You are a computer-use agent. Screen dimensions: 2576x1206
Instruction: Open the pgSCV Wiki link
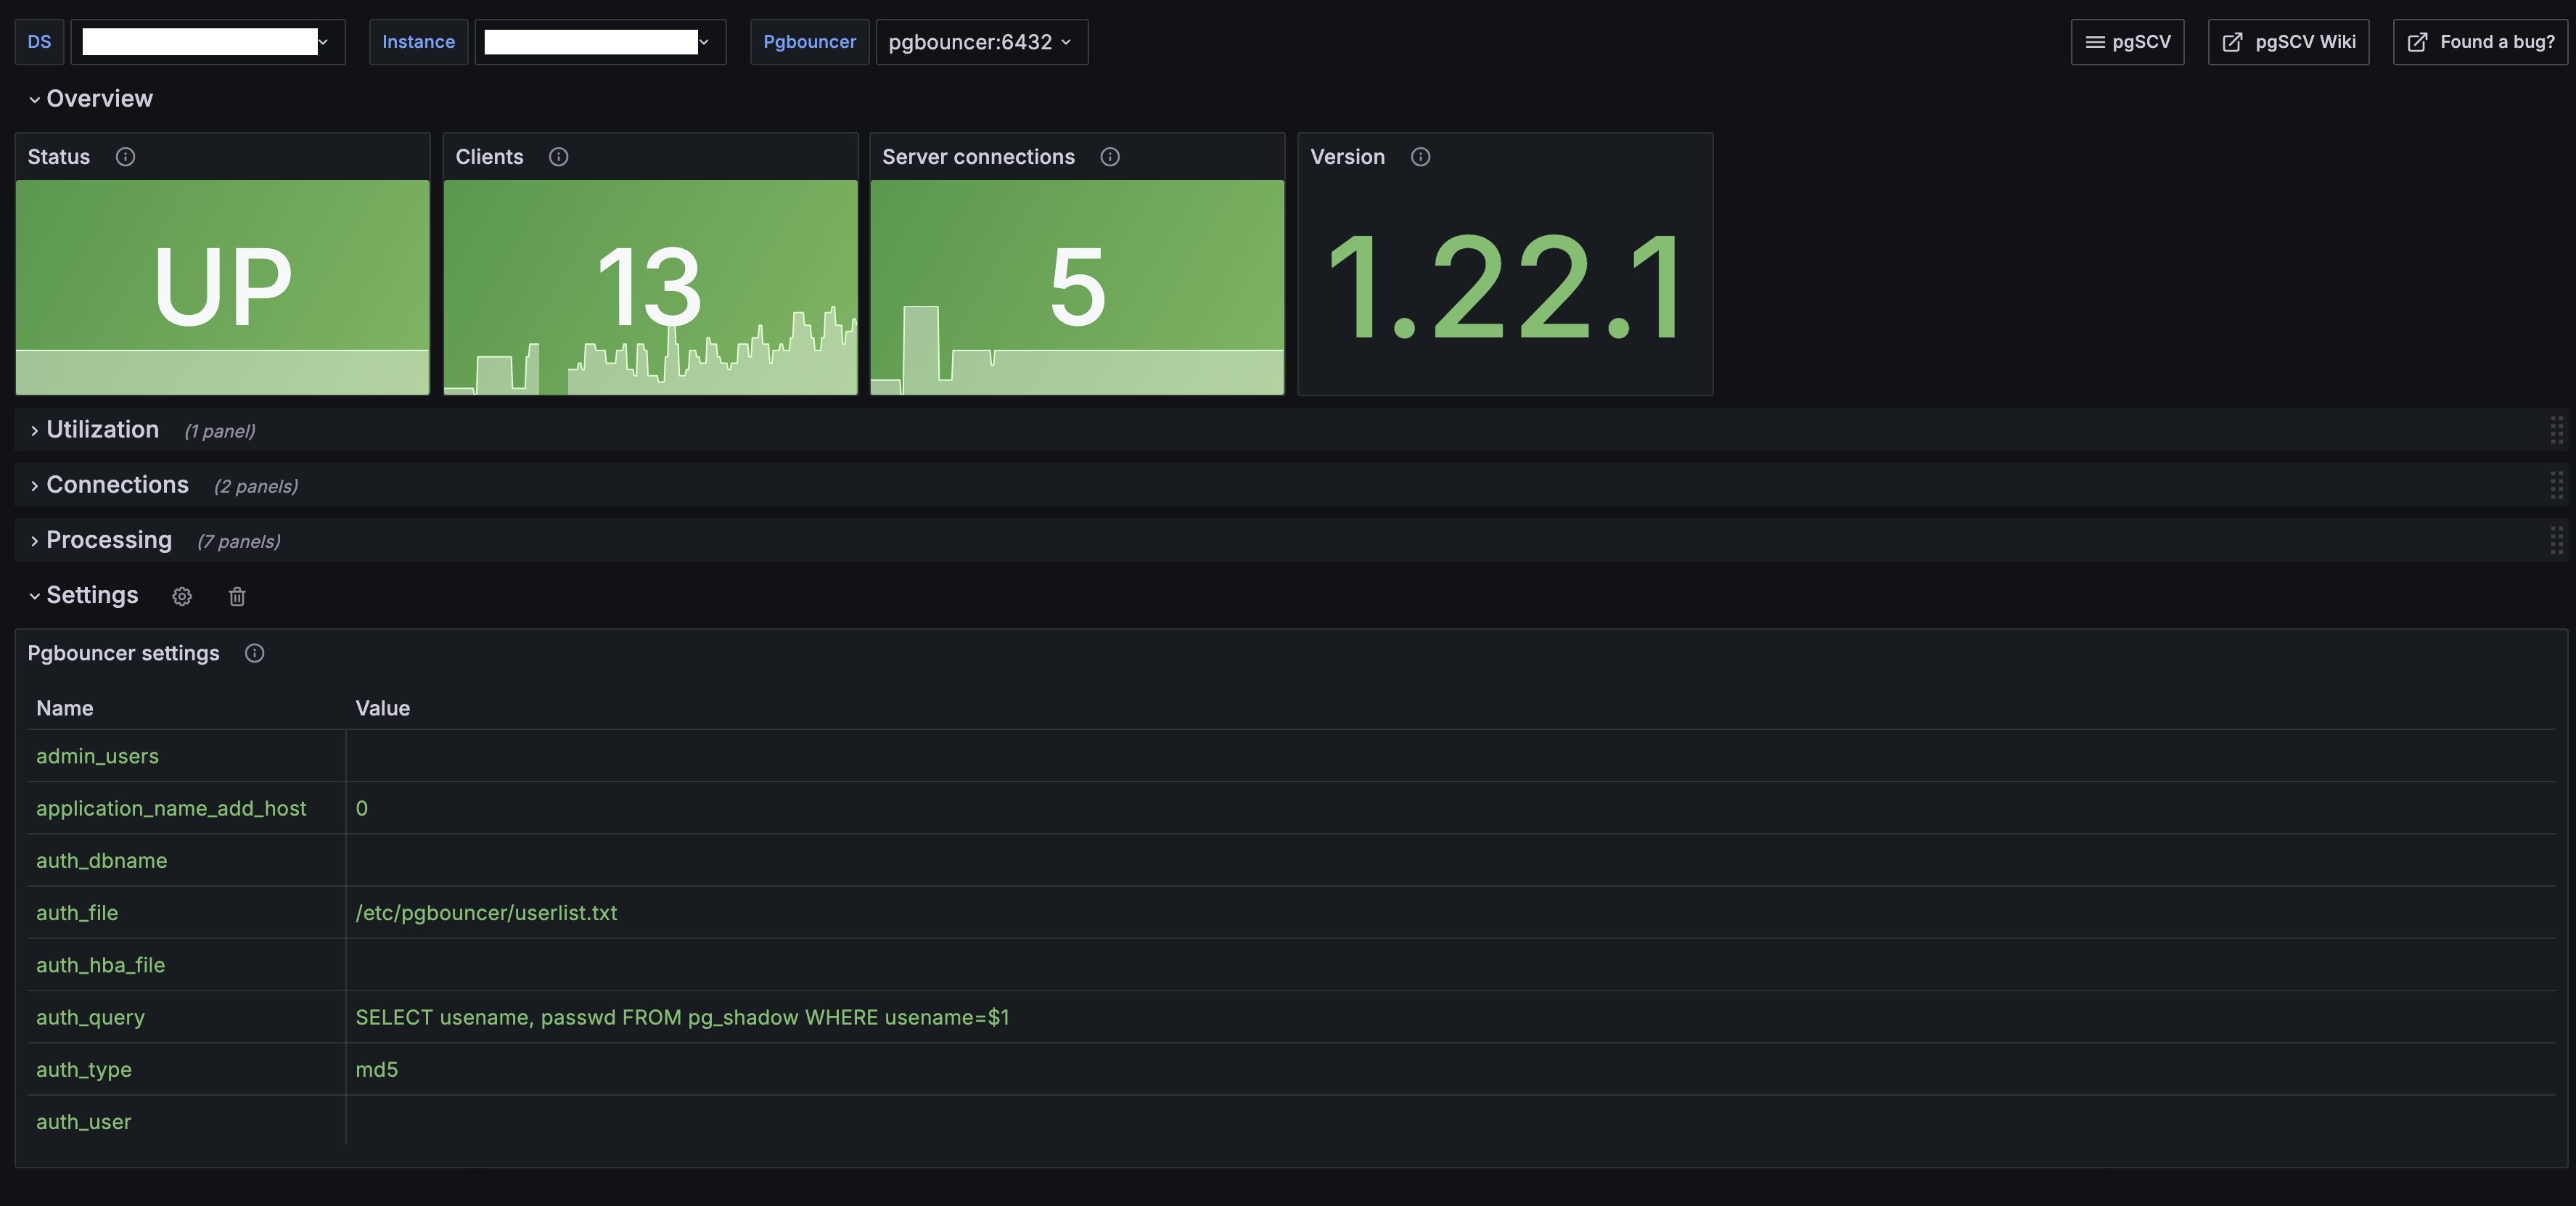click(2288, 42)
